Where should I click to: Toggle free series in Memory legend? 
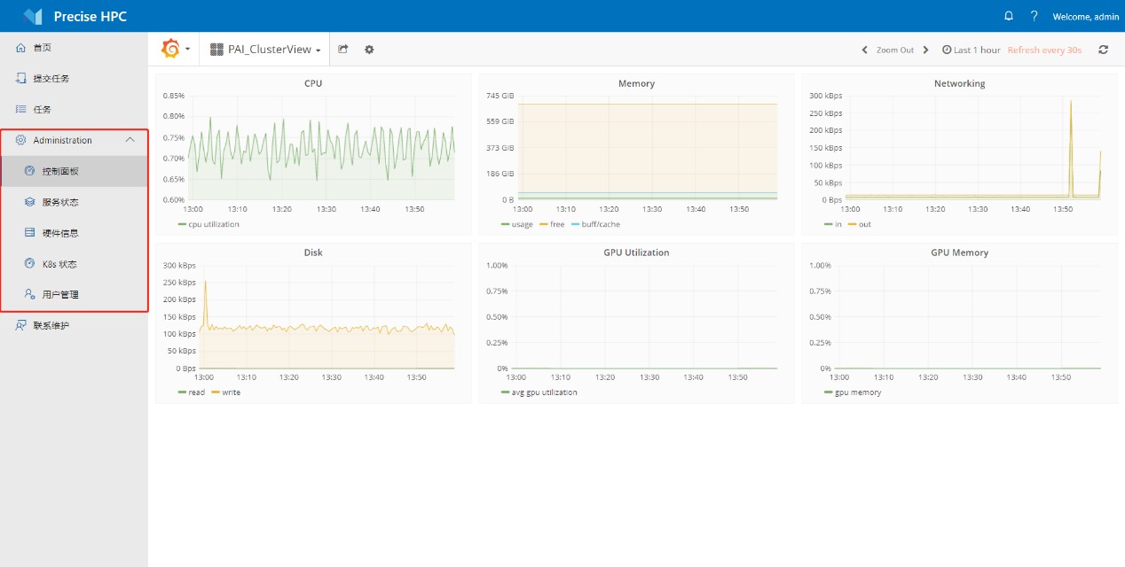coord(552,224)
